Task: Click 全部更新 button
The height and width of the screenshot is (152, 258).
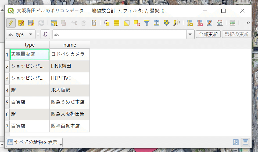Action: [208, 34]
